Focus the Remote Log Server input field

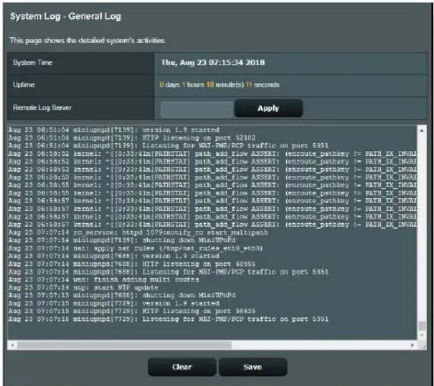(196, 109)
